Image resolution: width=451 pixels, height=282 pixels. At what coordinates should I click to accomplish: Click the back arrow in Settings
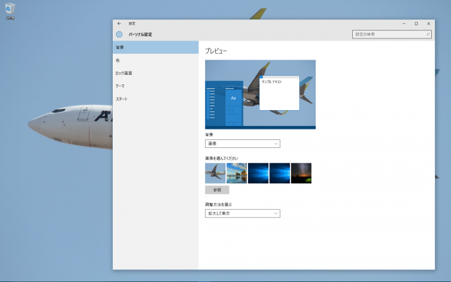tap(119, 24)
